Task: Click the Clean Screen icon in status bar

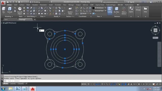Action: point(157,84)
